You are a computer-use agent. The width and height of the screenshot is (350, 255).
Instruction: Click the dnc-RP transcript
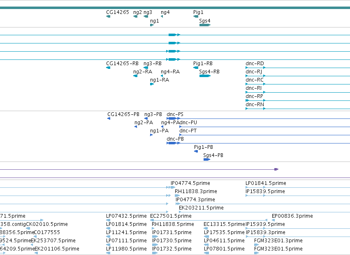[254, 96]
